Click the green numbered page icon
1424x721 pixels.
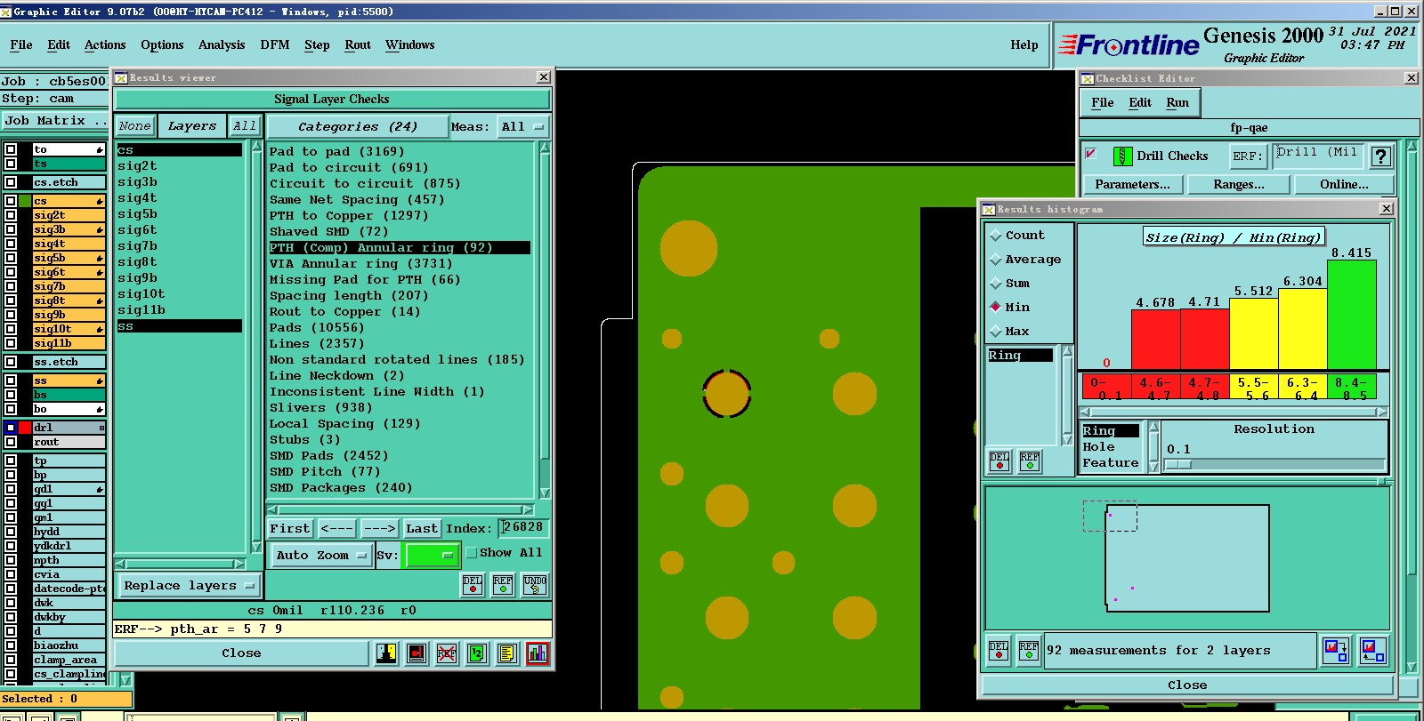pos(477,653)
